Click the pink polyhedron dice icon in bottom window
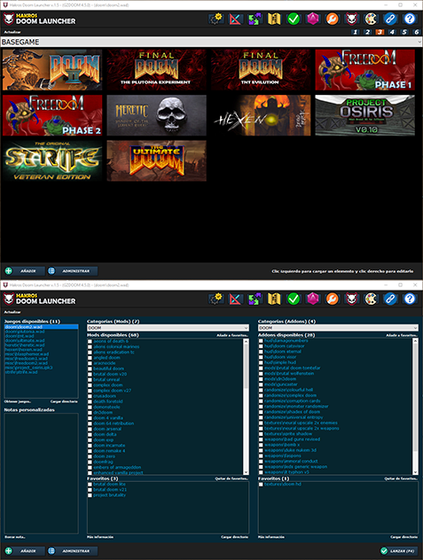 click(x=313, y=299)
